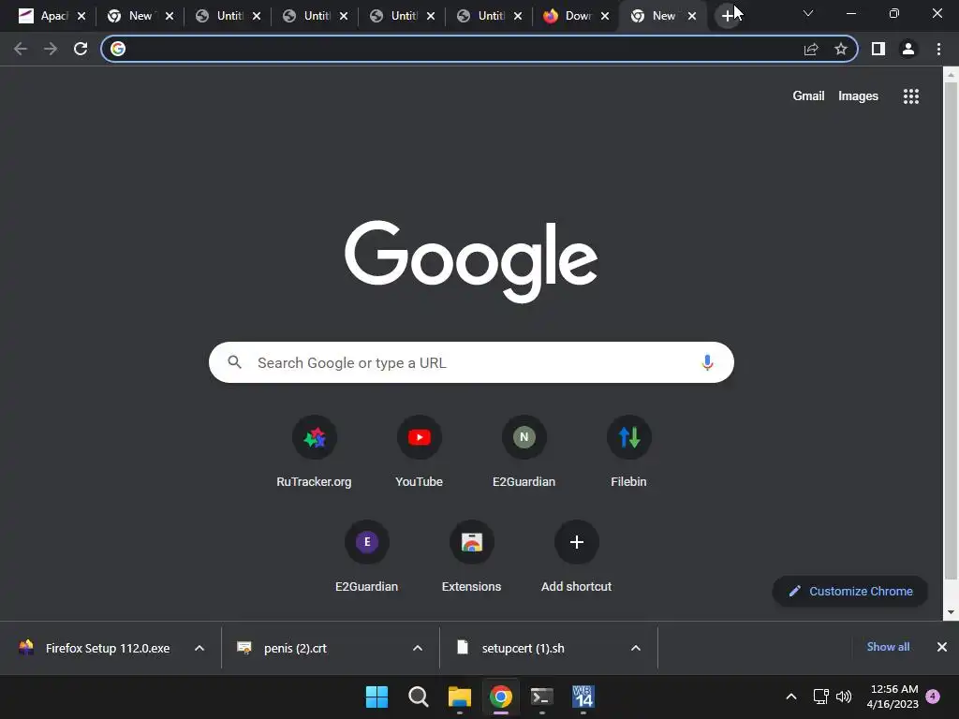959x719 pixels.
Task: Open the Google apps grid
Action: pyautogui.click(x=911, y=96)
